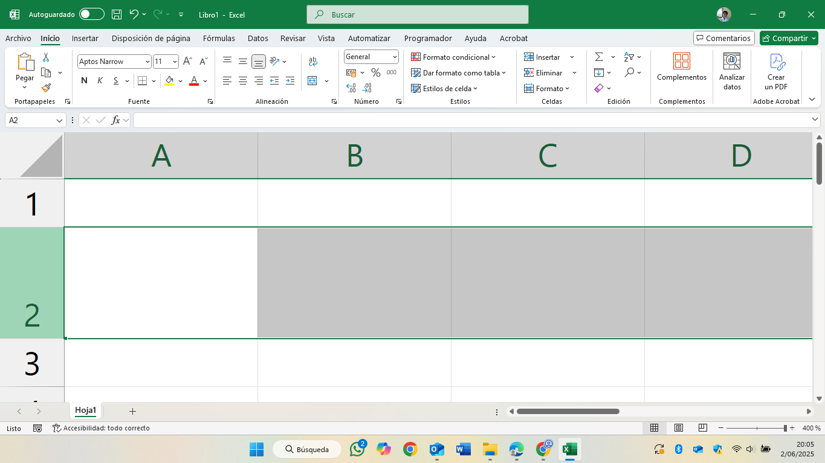Switch to the Insertar tab
Viewport: 825px width, 463px height.
[x=85, y=38]
